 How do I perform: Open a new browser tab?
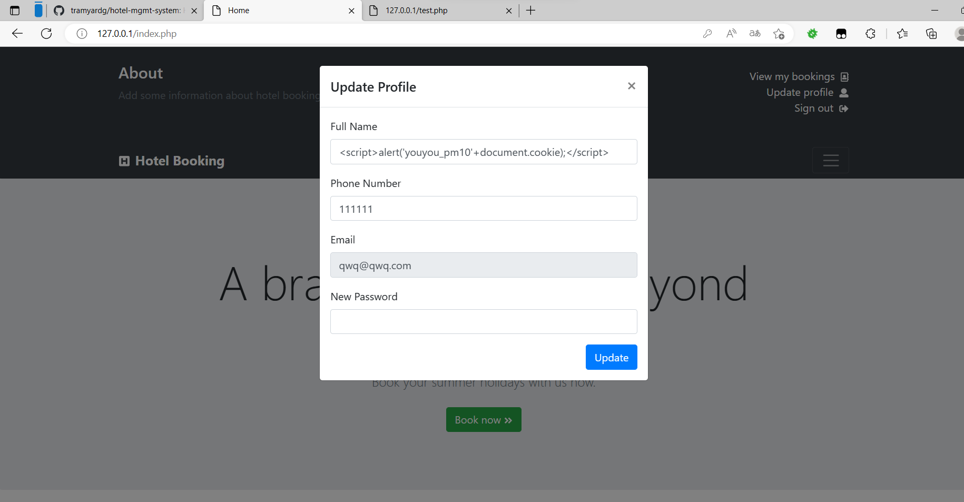pos(530,11)
